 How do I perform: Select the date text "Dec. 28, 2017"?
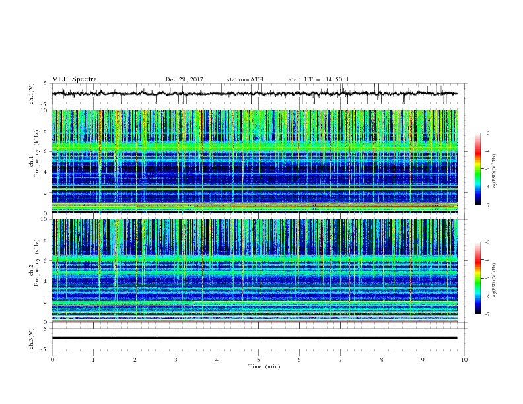click(184, 79)
